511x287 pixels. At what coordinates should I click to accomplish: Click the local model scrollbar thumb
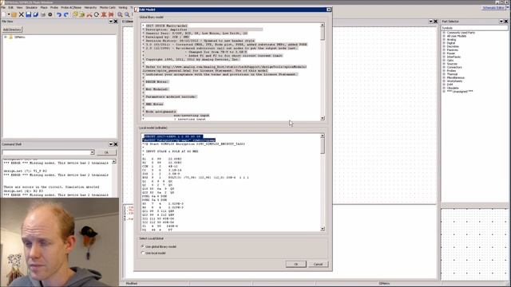tap(323, 145)
